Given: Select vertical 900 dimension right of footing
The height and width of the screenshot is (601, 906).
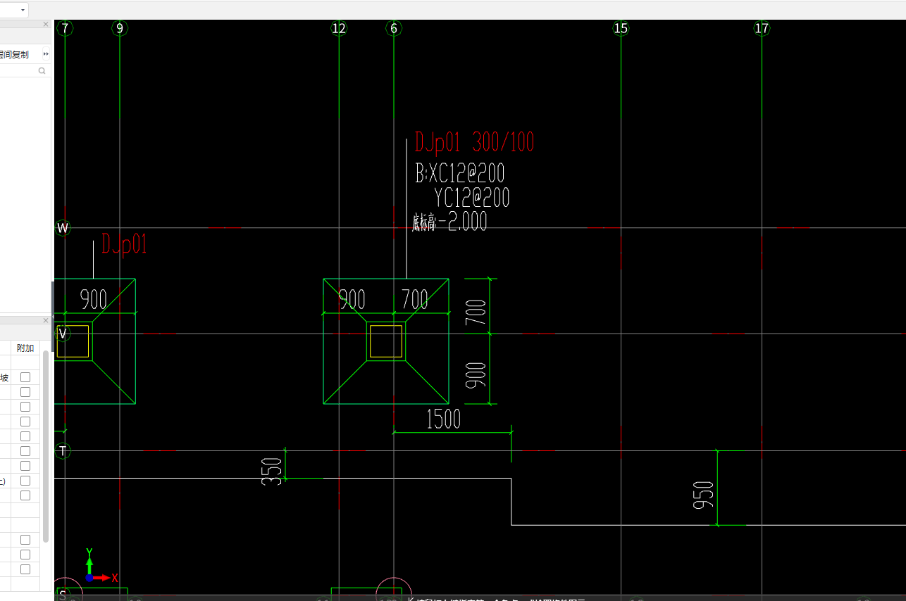Looking at the screenshot, I should [x=476, y=376].
